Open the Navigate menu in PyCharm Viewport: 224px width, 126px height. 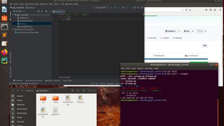(29, 4)
